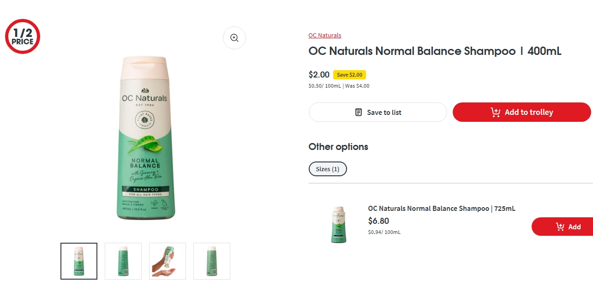The width and height of the screenshot is (593, 293).
Task: Show the thumbnail with hands pouring shampoo
Action: (168, 261)
